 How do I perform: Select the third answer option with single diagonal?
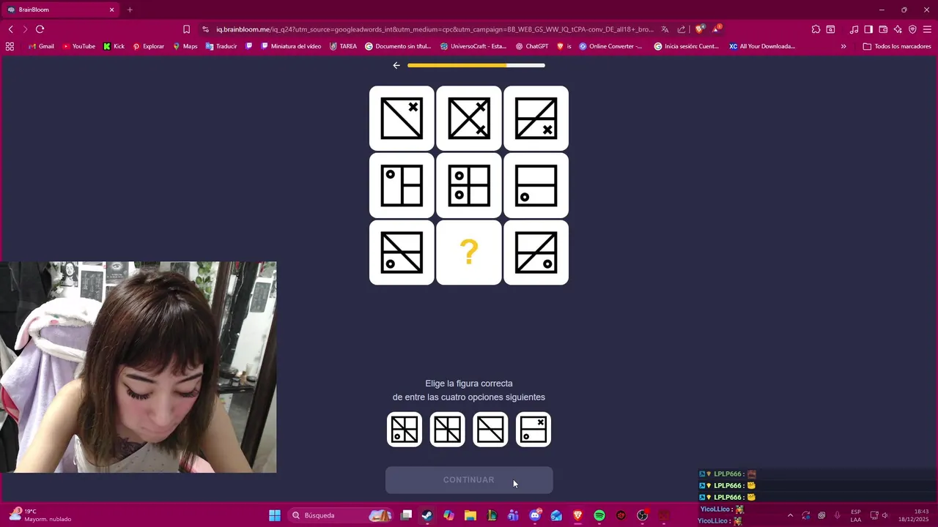pos(490,430)
